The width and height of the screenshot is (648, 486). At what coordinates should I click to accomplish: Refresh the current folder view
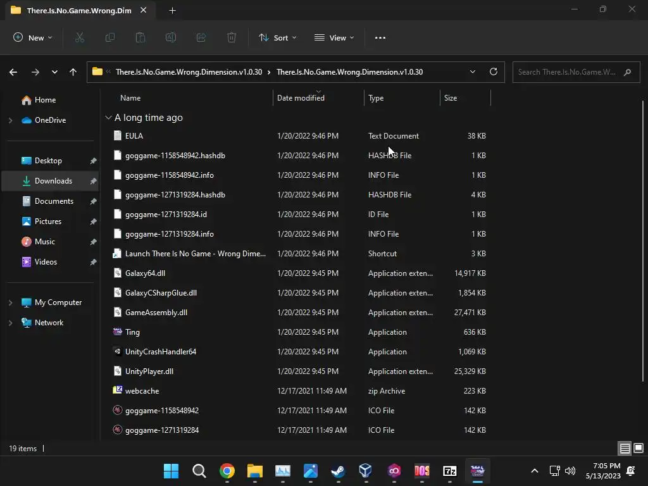(x=494, y=72)
